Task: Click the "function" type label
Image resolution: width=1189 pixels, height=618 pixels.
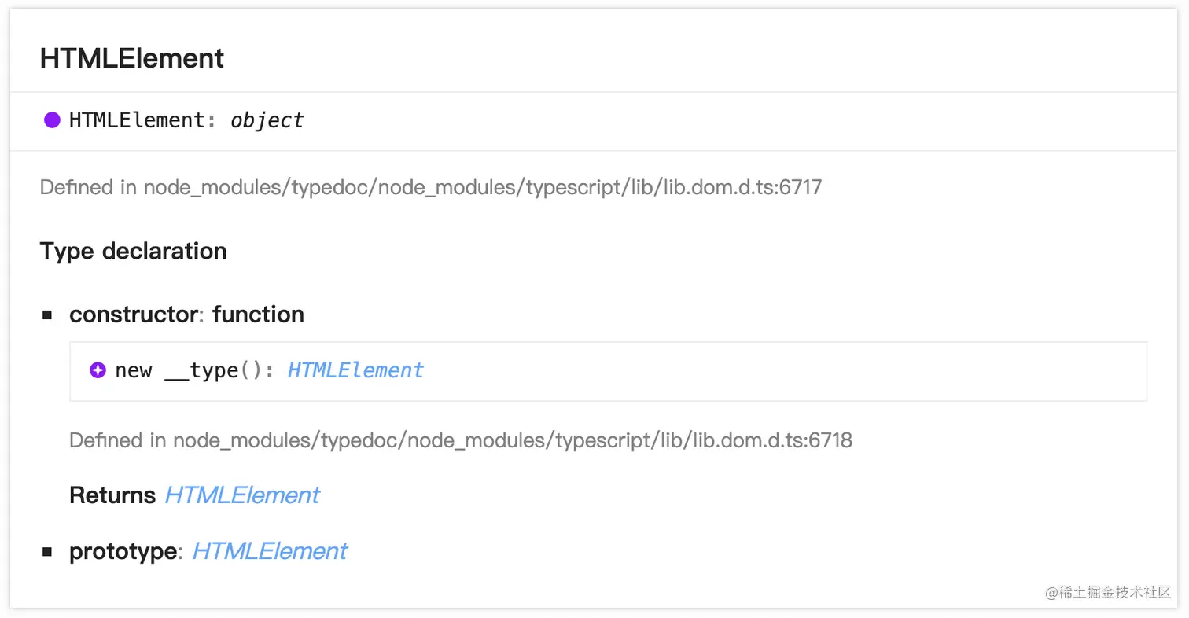Action: coord(258,315)
